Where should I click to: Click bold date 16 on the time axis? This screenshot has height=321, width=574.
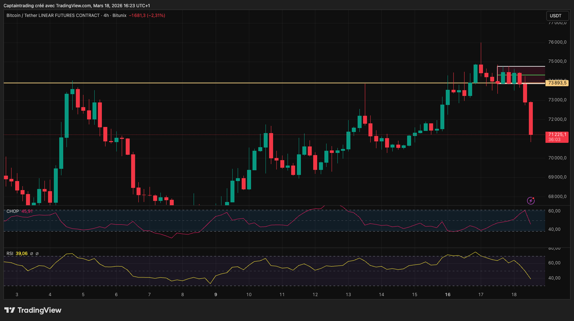pos(448,295)
